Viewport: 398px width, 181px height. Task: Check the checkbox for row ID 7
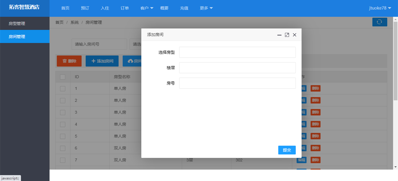63,160
